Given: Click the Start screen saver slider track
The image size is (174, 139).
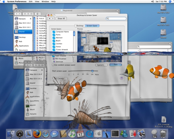Looking at the screenshot, I should coord(82,71).
